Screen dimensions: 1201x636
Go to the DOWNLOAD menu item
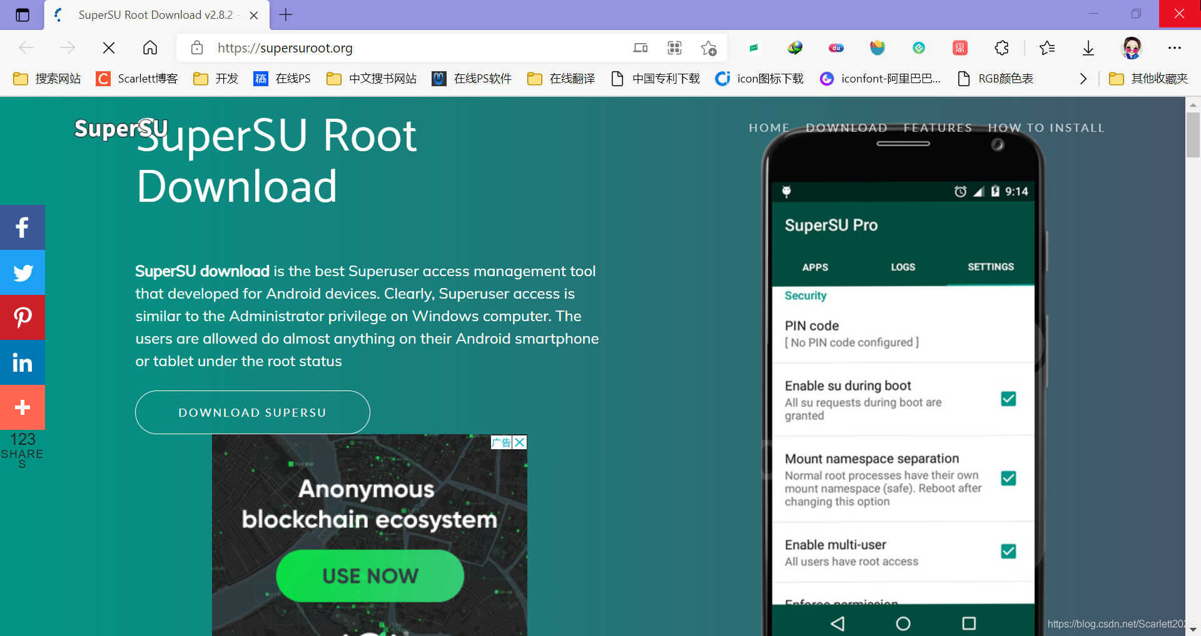click(846, 127)
